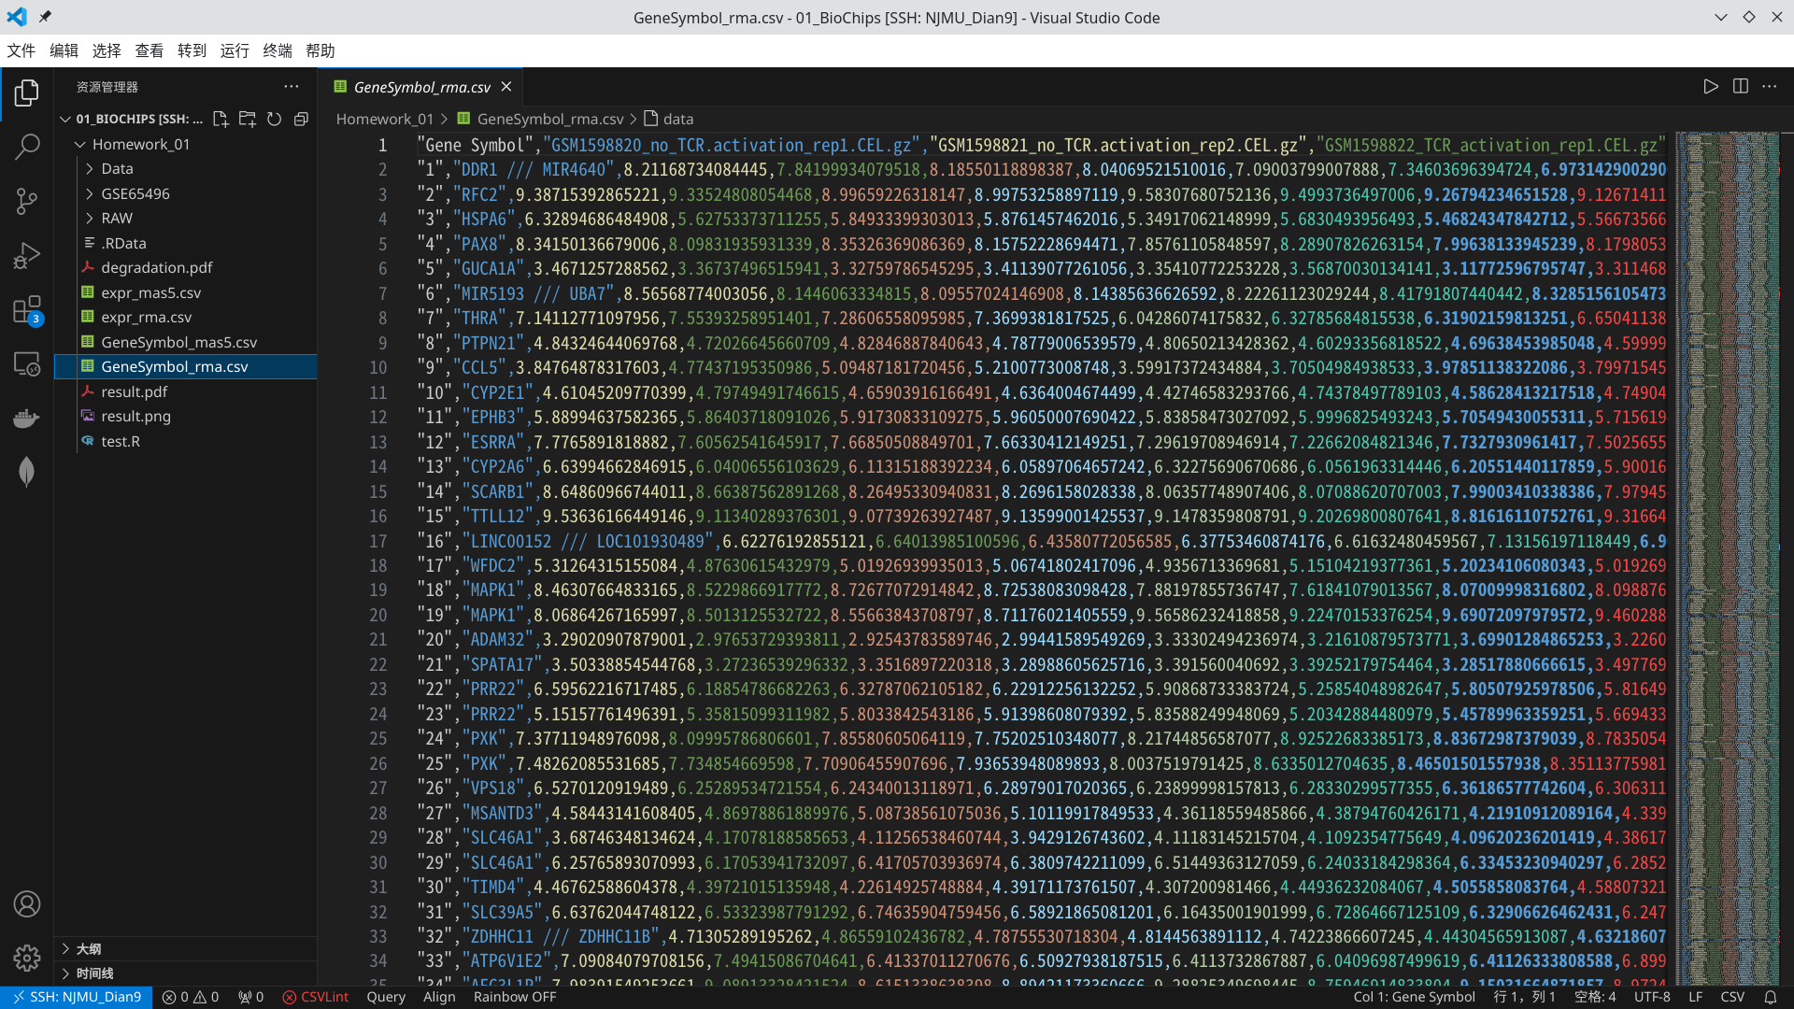Click the minimap code overview
Image resolution: width=1794 pixels, height=1009 pixels.
(1728, 557)
